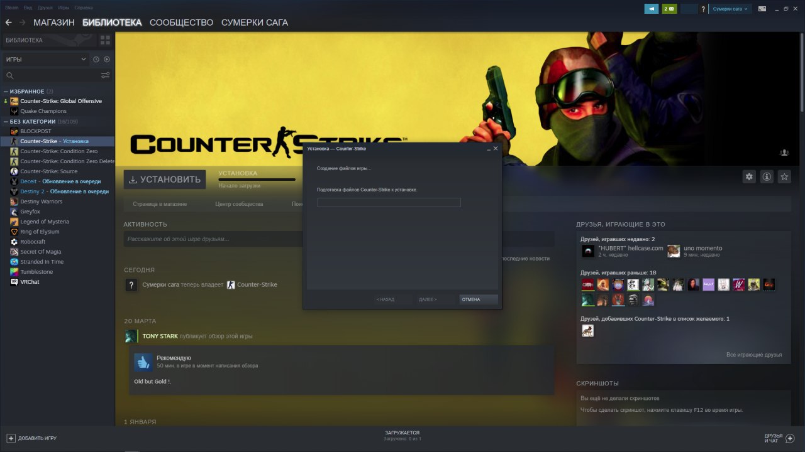805x452 pixels.
Task: Click the УСТАНОВКА download progress bar
Action: [x=257, y=180]
